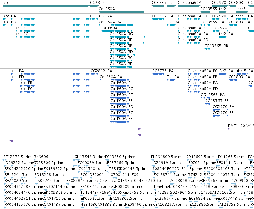Click the Tal gene label
This screenshot has width=254, height=209.
[170, 3]
